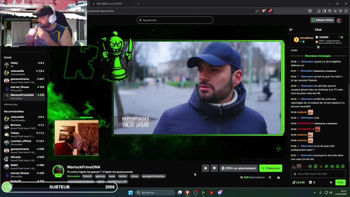This screenshot has width=350, height=197.
Task: Click the green Chat send button
Action: tap(340, 182)
